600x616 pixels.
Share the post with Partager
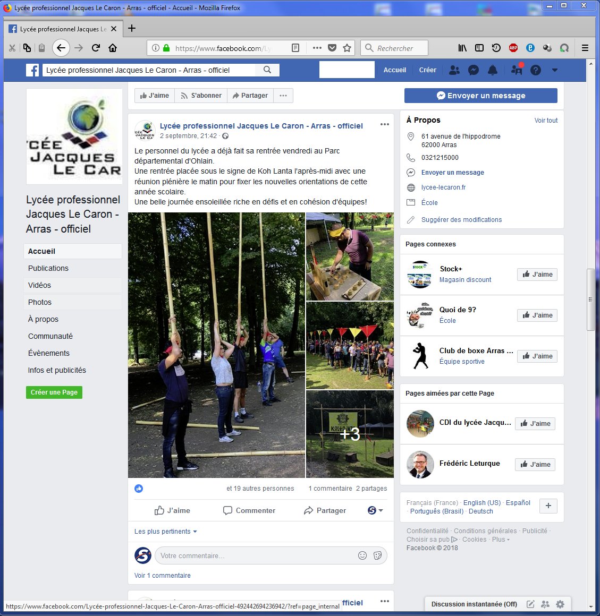[325, 510]
